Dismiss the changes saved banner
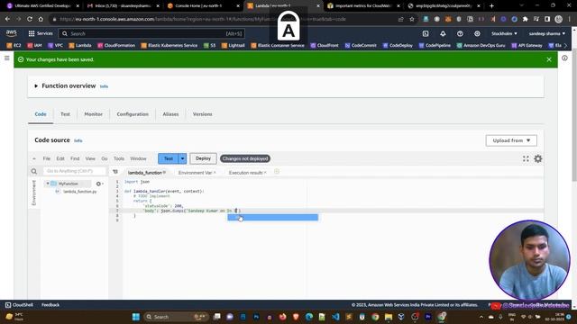 coord(549,59)
